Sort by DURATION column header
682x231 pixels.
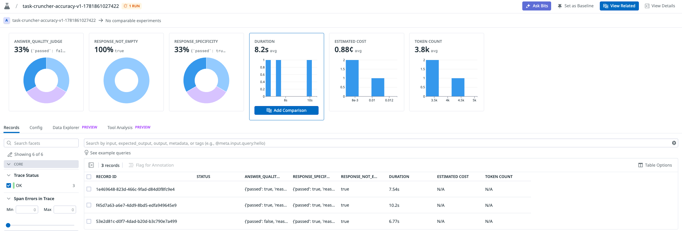coord(399,177)
